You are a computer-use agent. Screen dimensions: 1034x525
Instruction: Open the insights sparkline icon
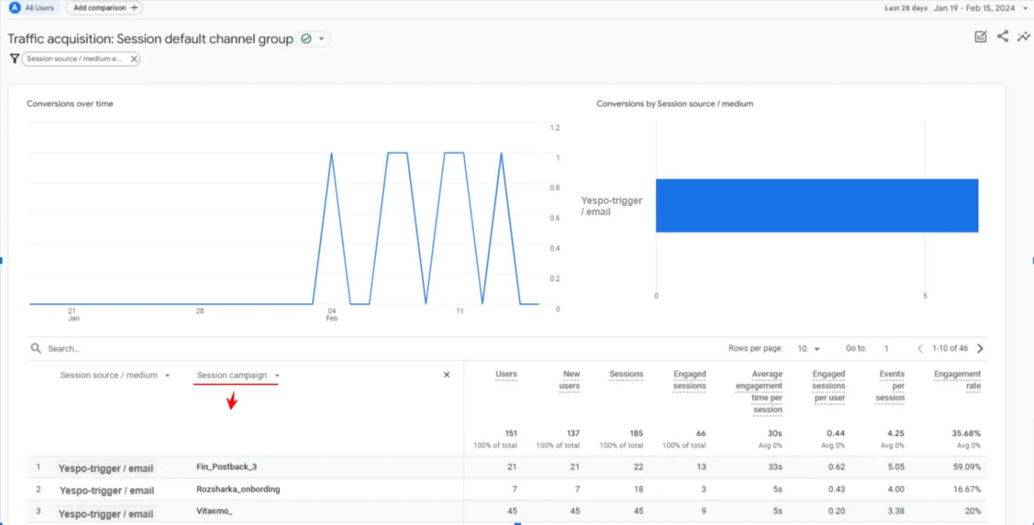pos(1023,36)
